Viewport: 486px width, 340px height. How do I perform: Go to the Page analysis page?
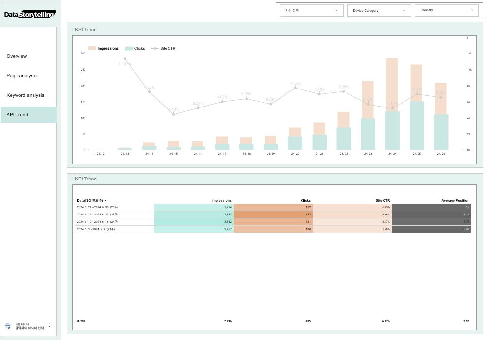tap(21, 76)
